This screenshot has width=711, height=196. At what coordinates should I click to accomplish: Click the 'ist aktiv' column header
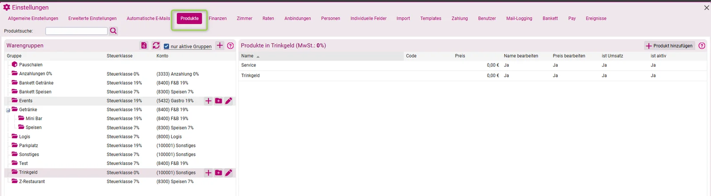(658, 56)
